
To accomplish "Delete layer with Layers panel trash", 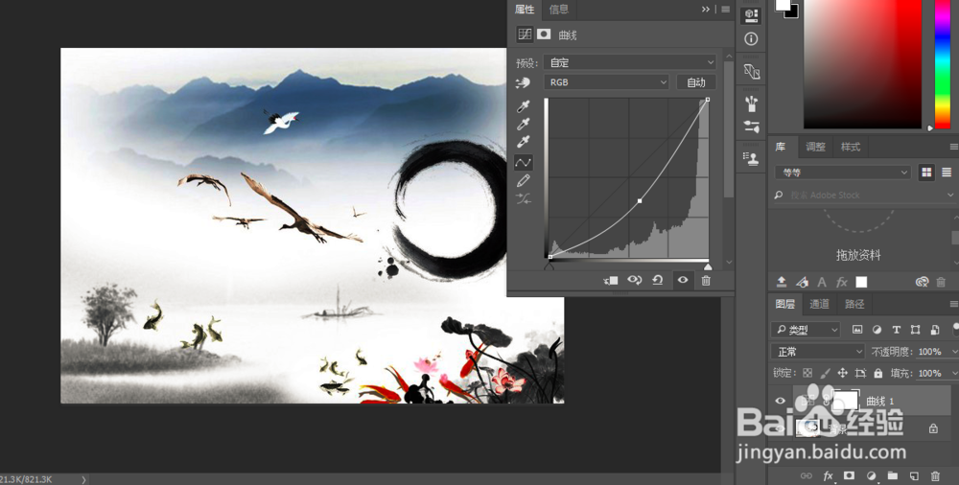I will (935, 475).
